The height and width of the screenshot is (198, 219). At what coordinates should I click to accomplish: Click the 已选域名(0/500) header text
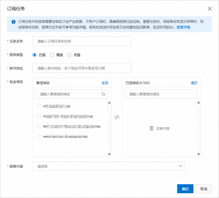[138, 83]
